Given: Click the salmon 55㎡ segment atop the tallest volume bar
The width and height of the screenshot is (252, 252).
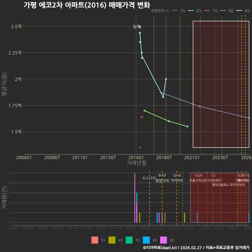Looking at the screenshot, I should coord(135,178).
